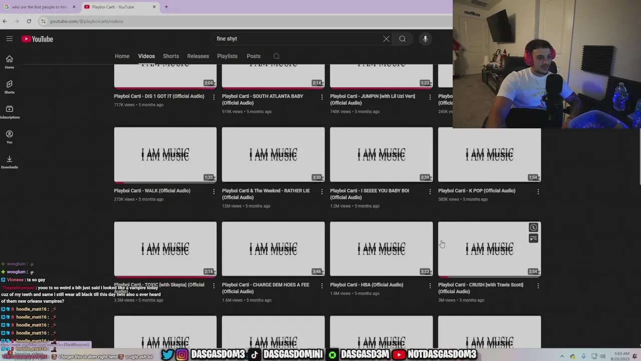This screenshot has height=361, width=641.
Task: Open CRUSH [with Travis Scott] title
Action: [481, 288]
